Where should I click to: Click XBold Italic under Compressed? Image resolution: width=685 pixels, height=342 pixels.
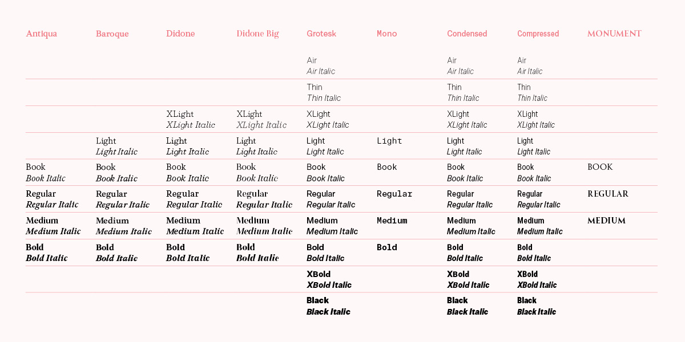(x=537, y=285)
